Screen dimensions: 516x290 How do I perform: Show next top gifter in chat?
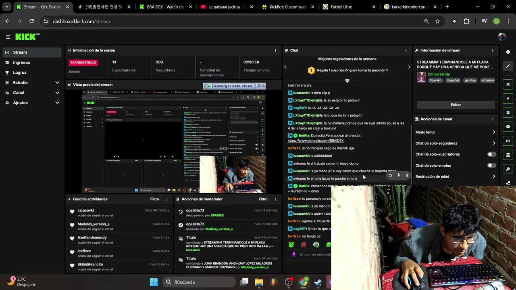[x=409, y=67]
